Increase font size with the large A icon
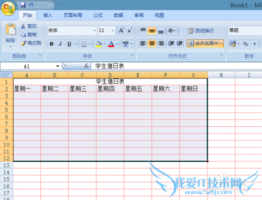The image size is (262, 200). click(x=121, y=30)
